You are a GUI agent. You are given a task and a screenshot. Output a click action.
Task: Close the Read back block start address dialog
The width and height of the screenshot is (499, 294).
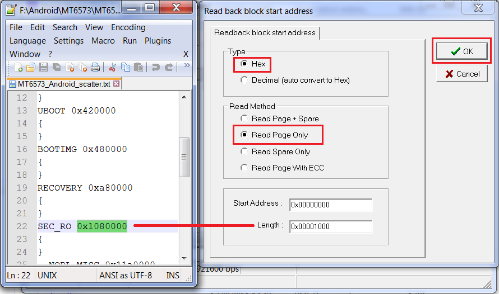point(478,8)
